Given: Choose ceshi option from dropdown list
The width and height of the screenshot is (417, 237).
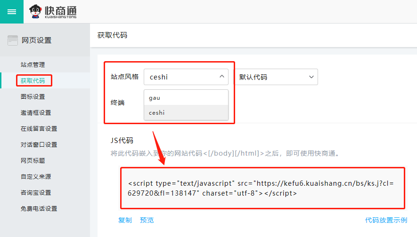Looking at the screenshot, I should point(186,112).
